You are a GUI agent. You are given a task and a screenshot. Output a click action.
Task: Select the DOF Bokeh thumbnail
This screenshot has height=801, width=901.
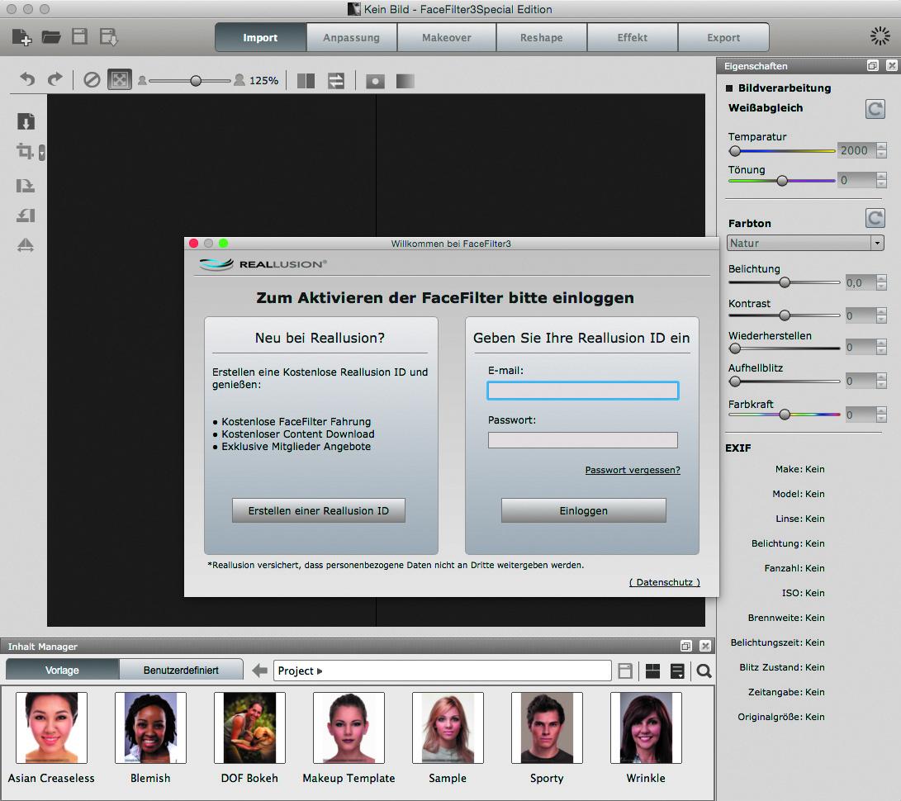pyautogui.click(x=249, y=728)
